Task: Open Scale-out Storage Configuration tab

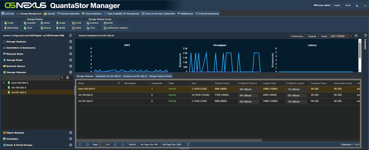Action: coord(158,14)
